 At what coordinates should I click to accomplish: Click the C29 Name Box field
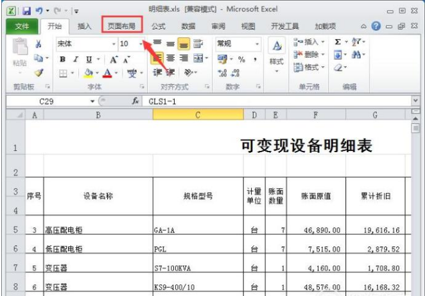pyautogui.click(x=48, y=101)
